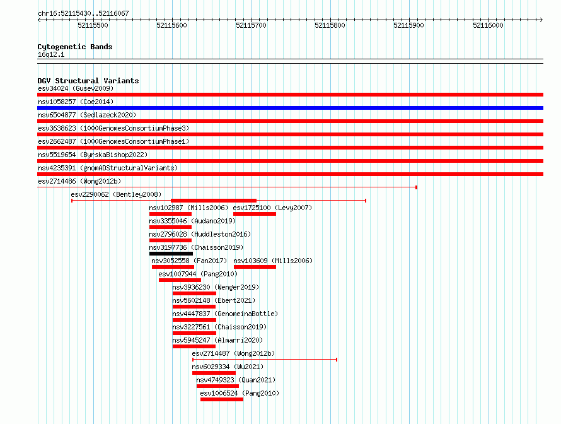Click the thick red bar of esv2290062

[x=214, y=201]
